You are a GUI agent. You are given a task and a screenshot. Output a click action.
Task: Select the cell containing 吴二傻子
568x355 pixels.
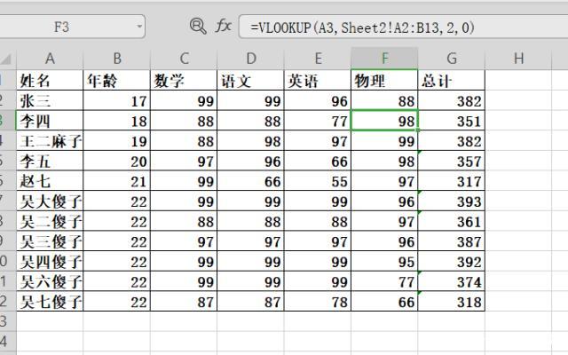(x=50, y=221)
